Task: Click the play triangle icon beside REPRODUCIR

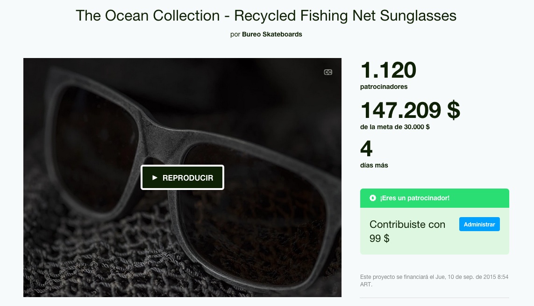Action: click(x=155, y=178)
